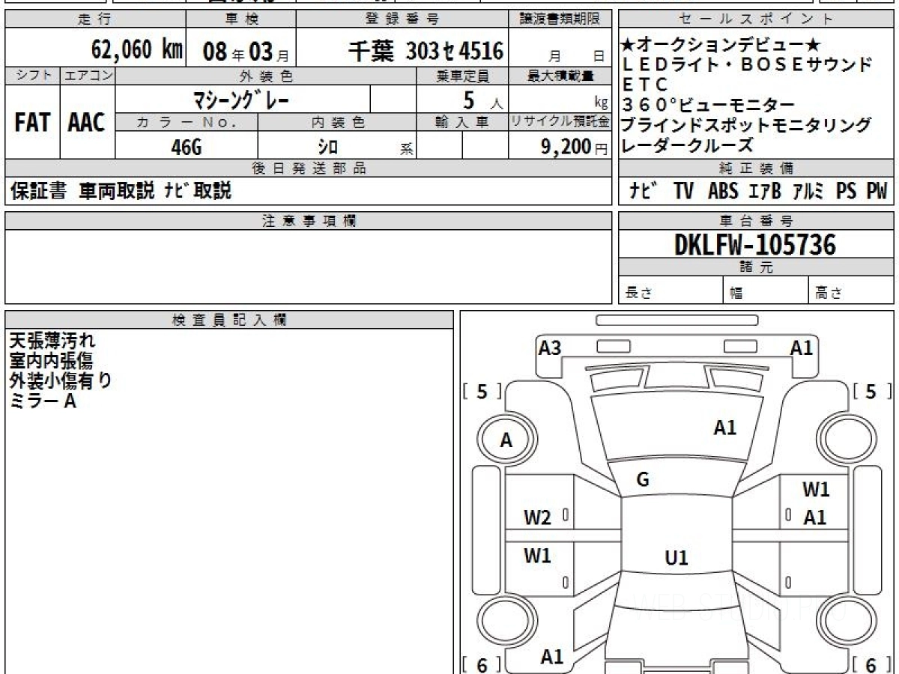Select the W1 mark beneath W2
Image resolution: width=899 pixels, height=674 pixels.
[x=537, y=556]
